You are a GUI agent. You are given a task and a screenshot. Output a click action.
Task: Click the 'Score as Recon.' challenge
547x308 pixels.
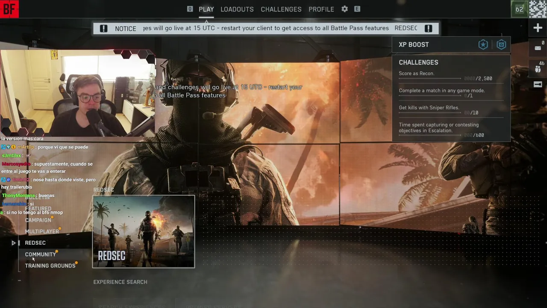(x=416, y=74)
